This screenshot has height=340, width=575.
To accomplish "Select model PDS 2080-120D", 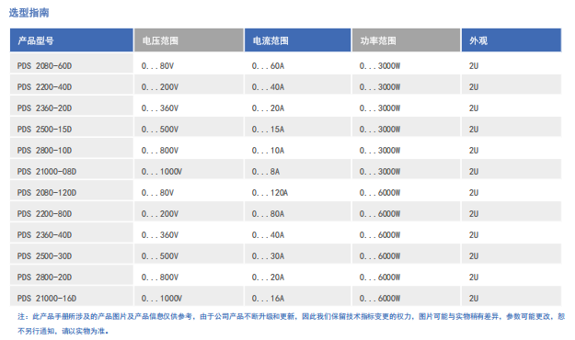I will tap(47, 193).
